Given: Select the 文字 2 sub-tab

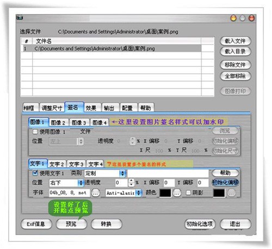Looking at the screenshot, I should 57,164.
